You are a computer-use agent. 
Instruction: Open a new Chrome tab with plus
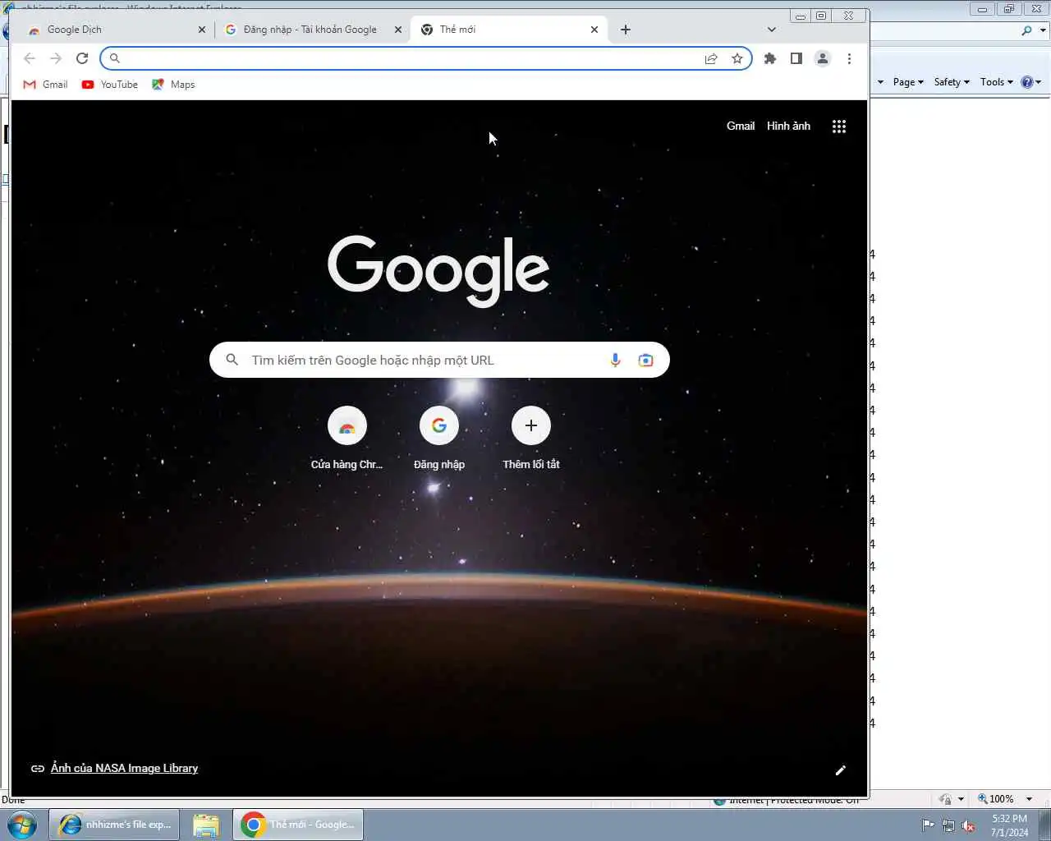coord(626,30)
